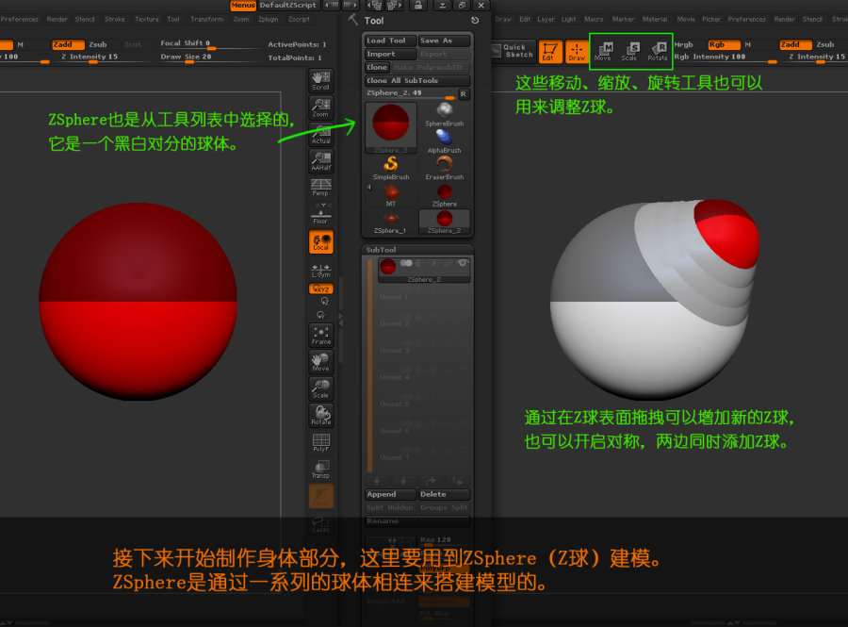Image resolution: width=848 pixels, height=627 pixels.
Task: Click Scale view icon in side shelf
Action: click(x=320, y=389)
